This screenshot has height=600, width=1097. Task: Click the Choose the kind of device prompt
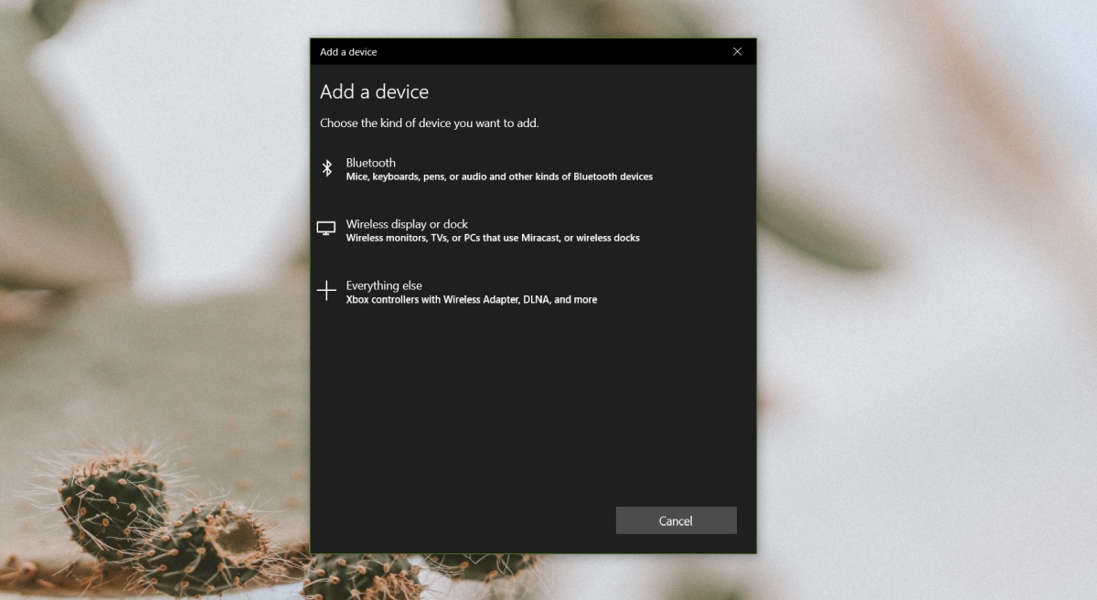(x=429, y=122)
